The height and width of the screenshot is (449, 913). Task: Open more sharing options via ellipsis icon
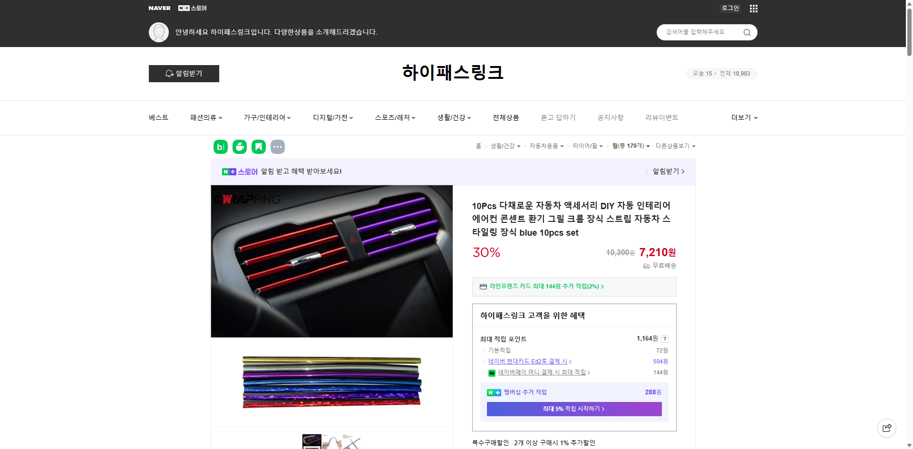(x=278, y=147)
